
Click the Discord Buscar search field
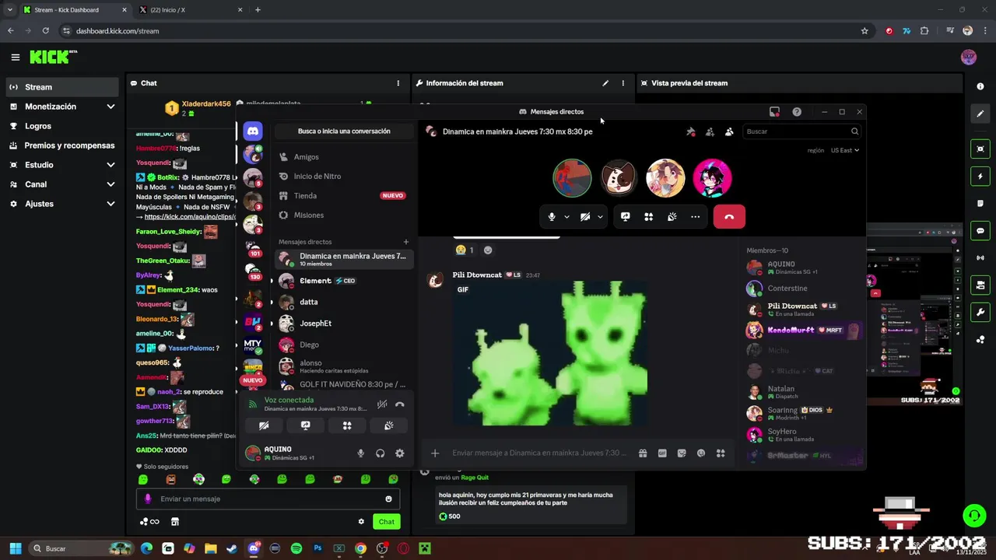[801, 131]
